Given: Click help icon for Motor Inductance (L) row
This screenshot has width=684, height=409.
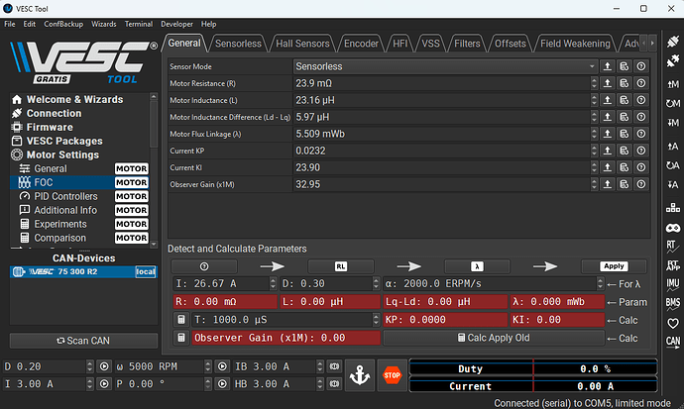Looking at the screenshot, I should (x=640, y=100).
